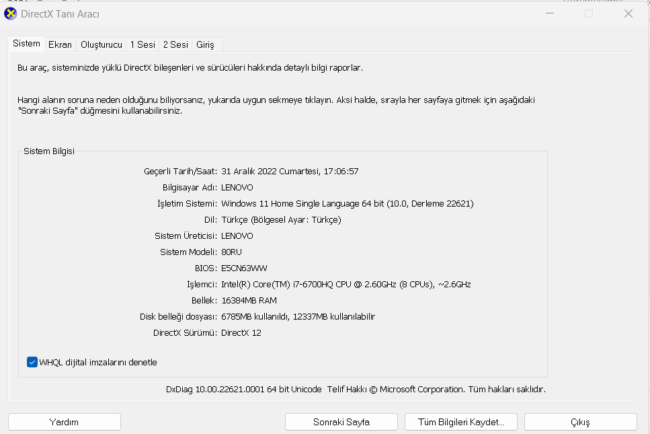Click the Sistem Bilgisi group label

49,151
